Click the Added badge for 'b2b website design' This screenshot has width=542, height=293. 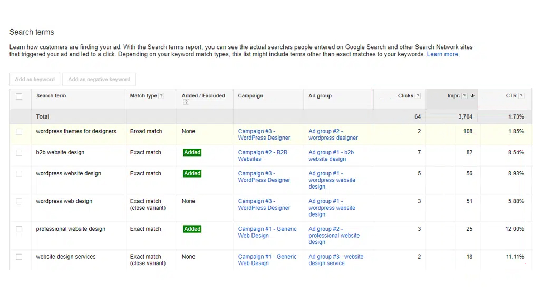[192, 152]
